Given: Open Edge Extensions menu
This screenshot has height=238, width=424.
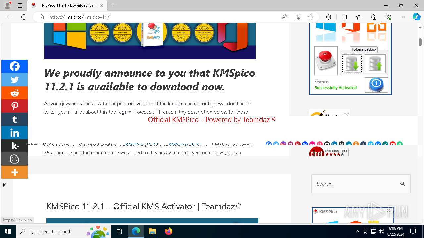Looking at the screenshot, I should [328, 17].
